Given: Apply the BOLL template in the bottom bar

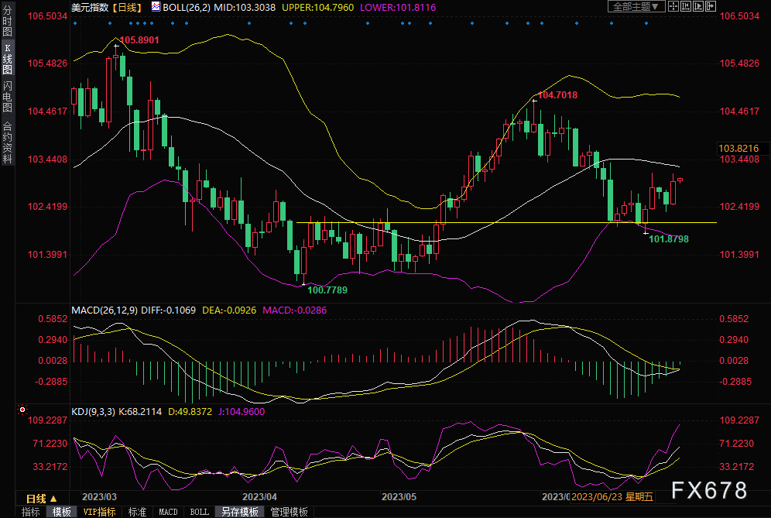Looking at the screenshot, I should tap(199, 512).
